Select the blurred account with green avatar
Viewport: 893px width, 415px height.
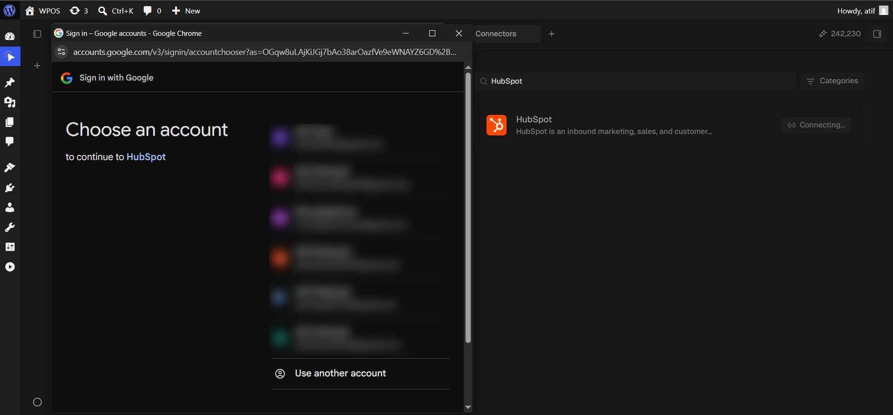coord(360,338)
